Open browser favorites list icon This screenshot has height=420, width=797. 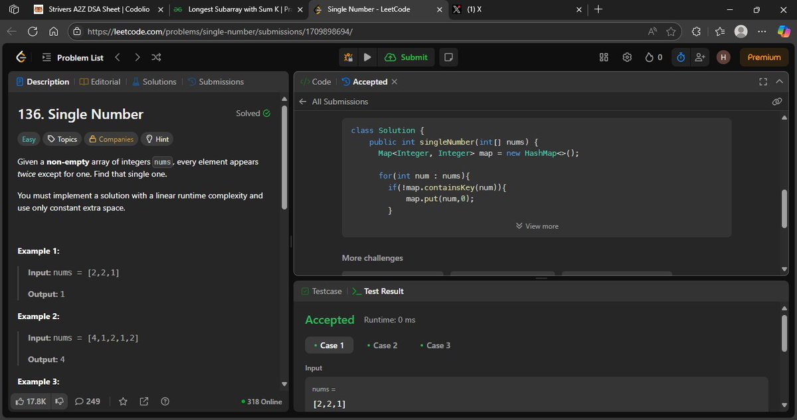click(720, 31)
